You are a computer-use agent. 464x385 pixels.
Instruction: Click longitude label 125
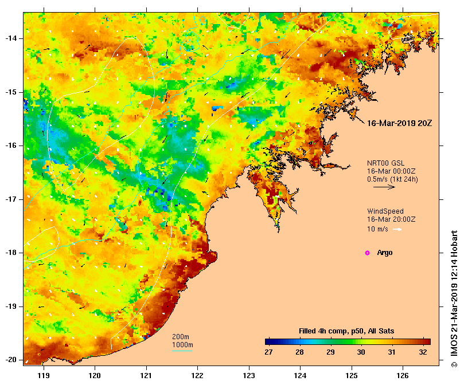(x=352, y=375)
